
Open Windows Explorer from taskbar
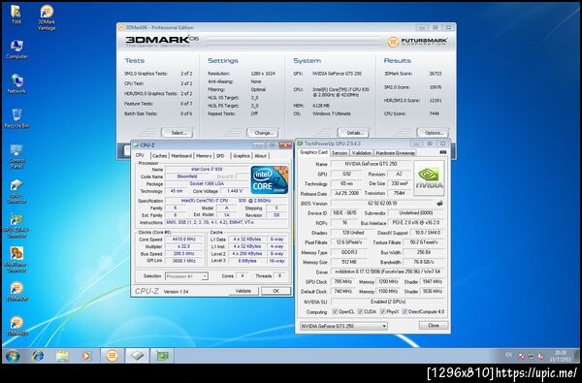62,356
